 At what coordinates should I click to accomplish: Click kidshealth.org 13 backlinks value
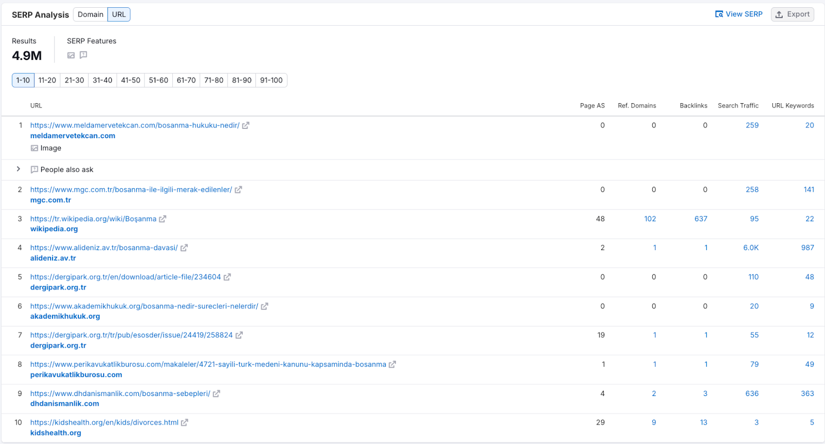(x=704, y=422)
